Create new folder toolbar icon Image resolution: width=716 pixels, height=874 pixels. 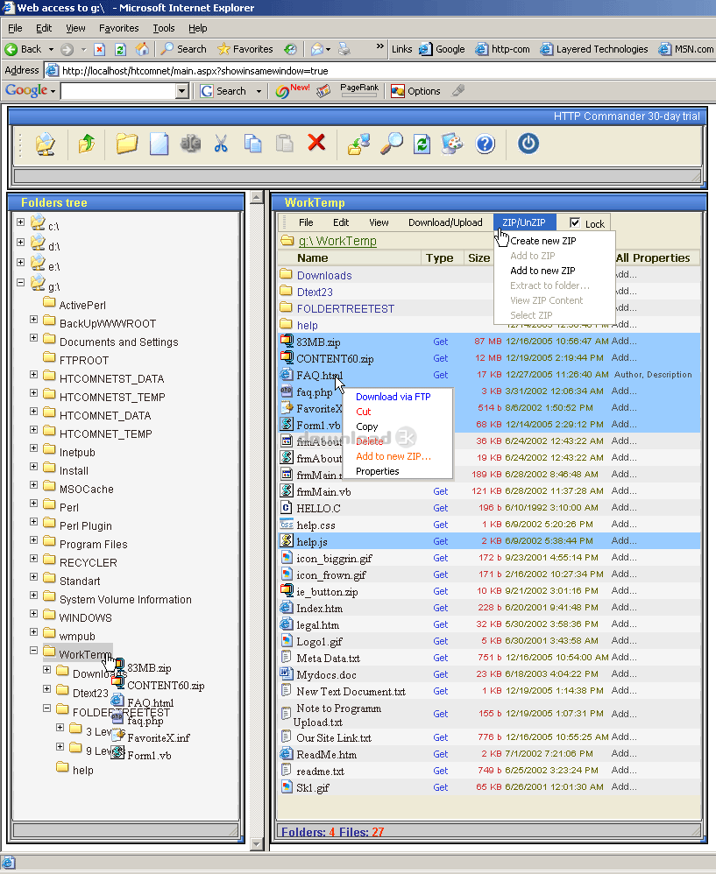point(126,144)
